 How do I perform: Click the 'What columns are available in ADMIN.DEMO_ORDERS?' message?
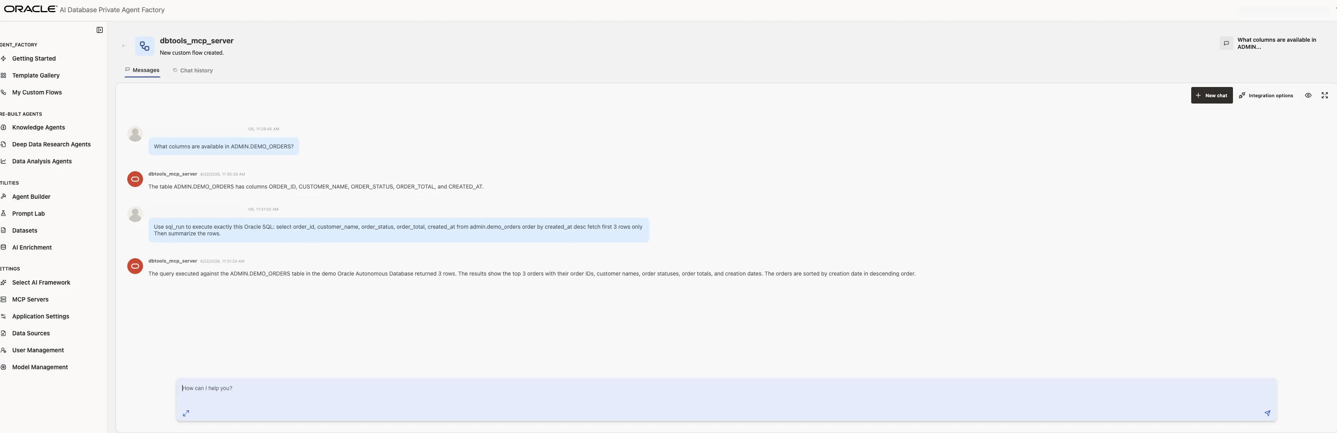(x=224, y=147)
